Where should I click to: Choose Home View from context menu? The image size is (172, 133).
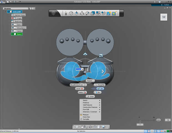tap(90, 117)
